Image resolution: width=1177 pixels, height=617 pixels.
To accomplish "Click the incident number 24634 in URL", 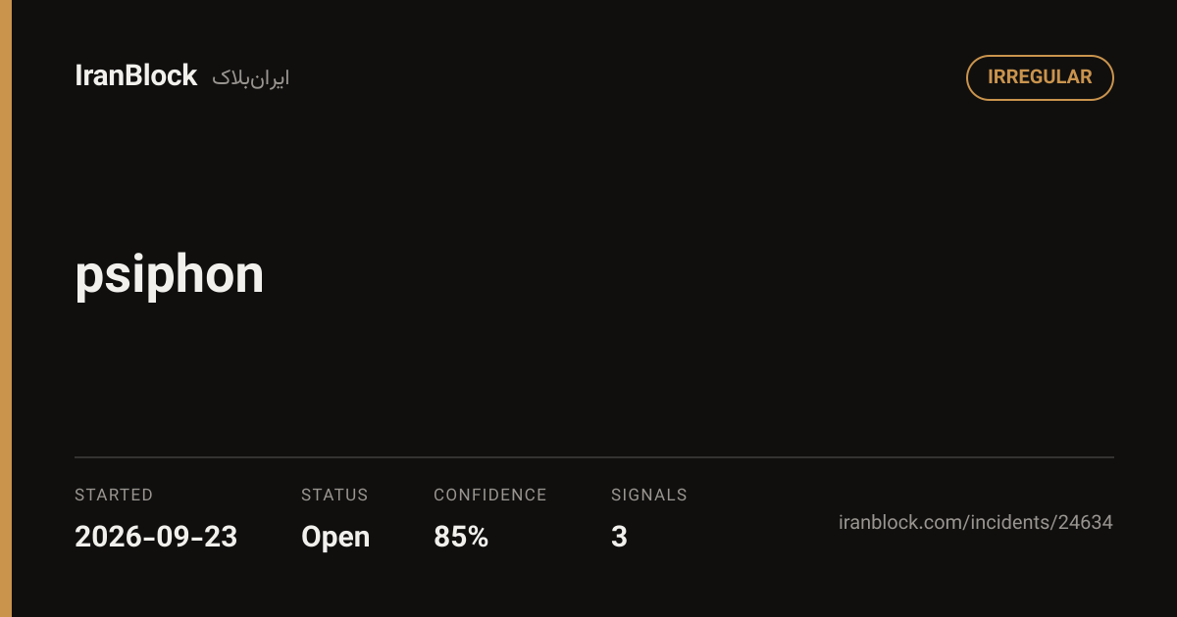I will (1085, 522).
